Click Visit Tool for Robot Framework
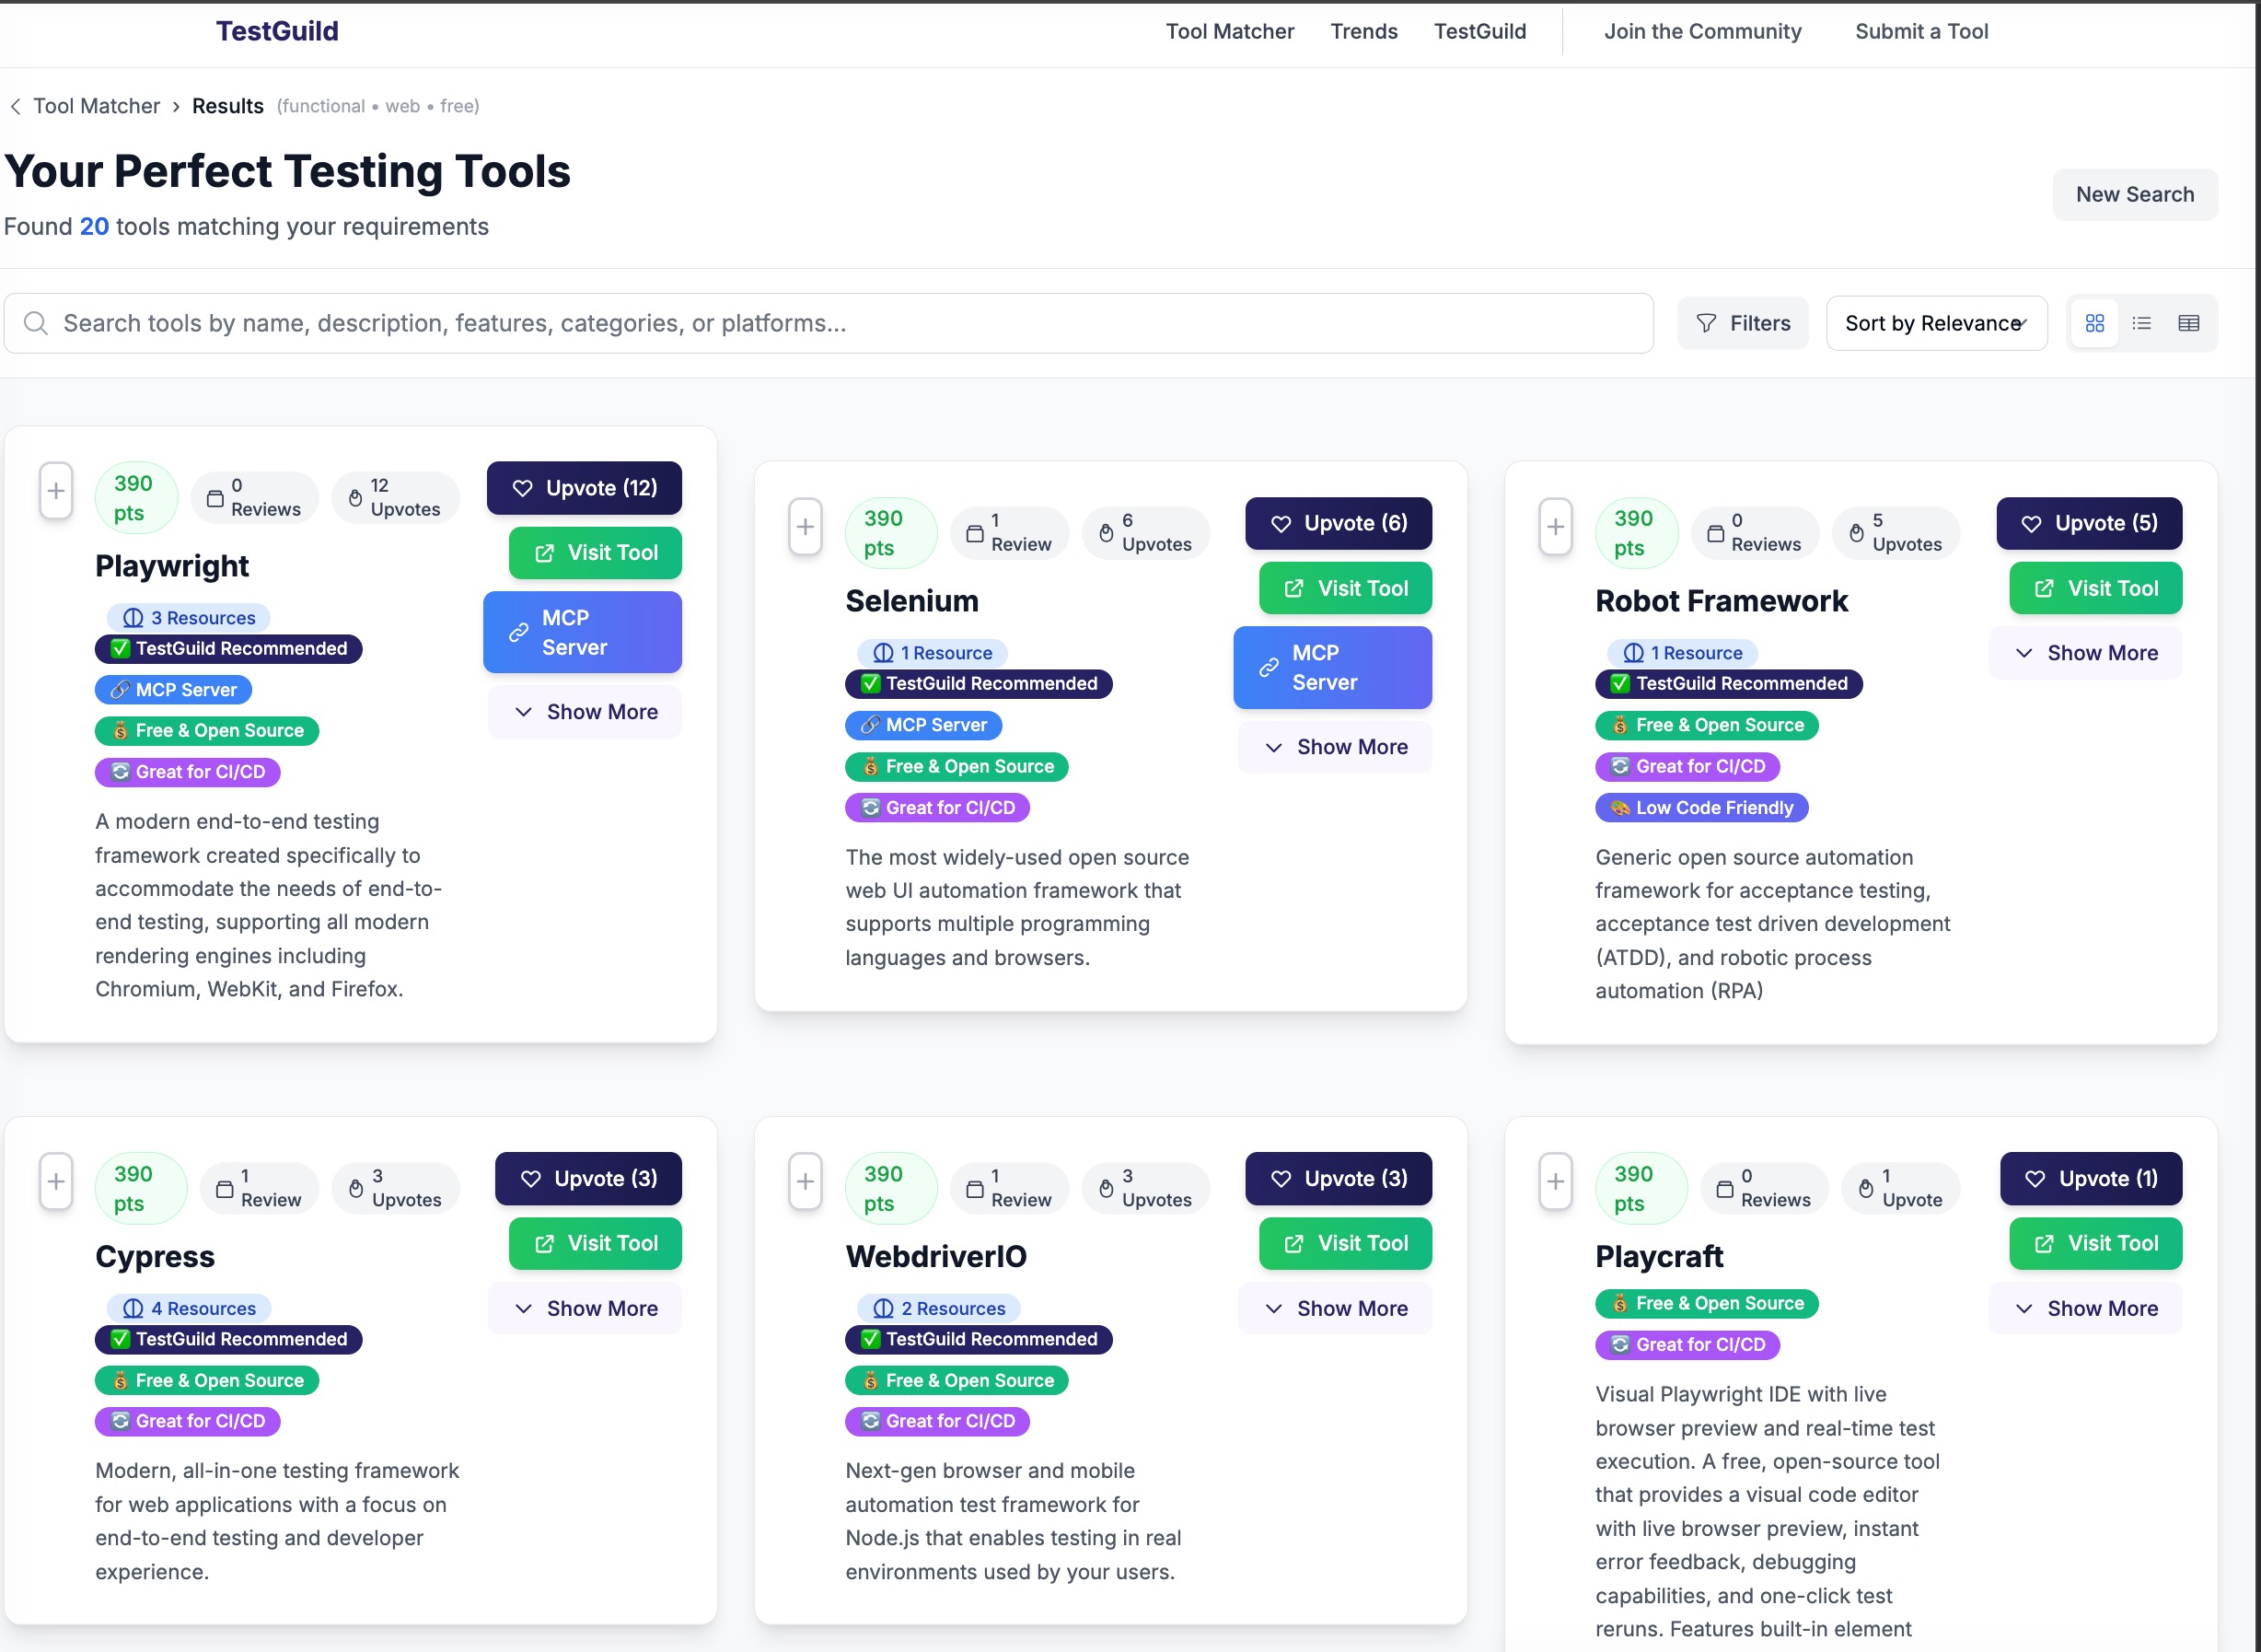 [2095, 588]
